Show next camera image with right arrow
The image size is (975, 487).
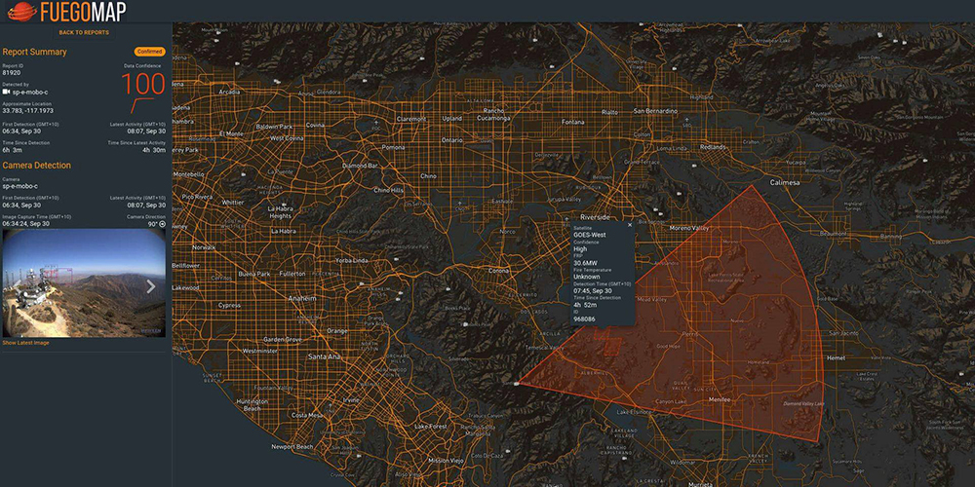pos(150,285)
